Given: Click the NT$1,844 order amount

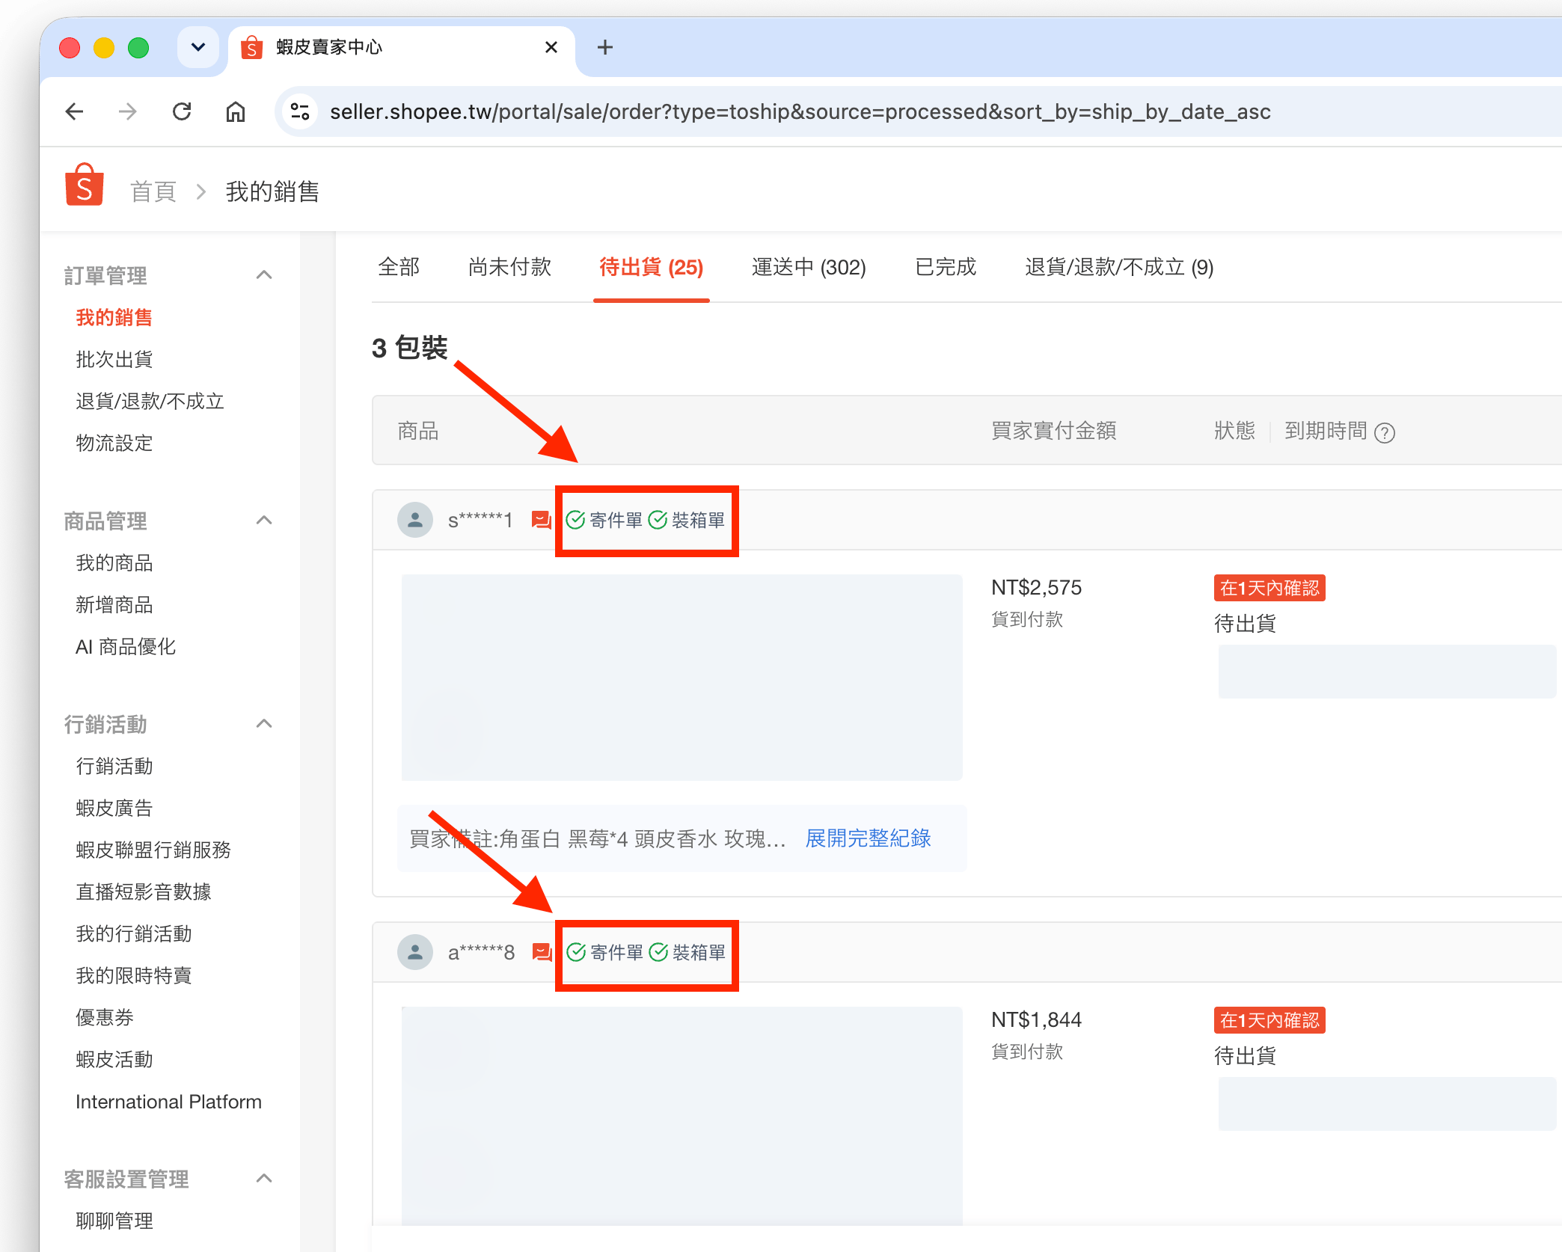Looking at the screenshot, I should point(1036,1020).
